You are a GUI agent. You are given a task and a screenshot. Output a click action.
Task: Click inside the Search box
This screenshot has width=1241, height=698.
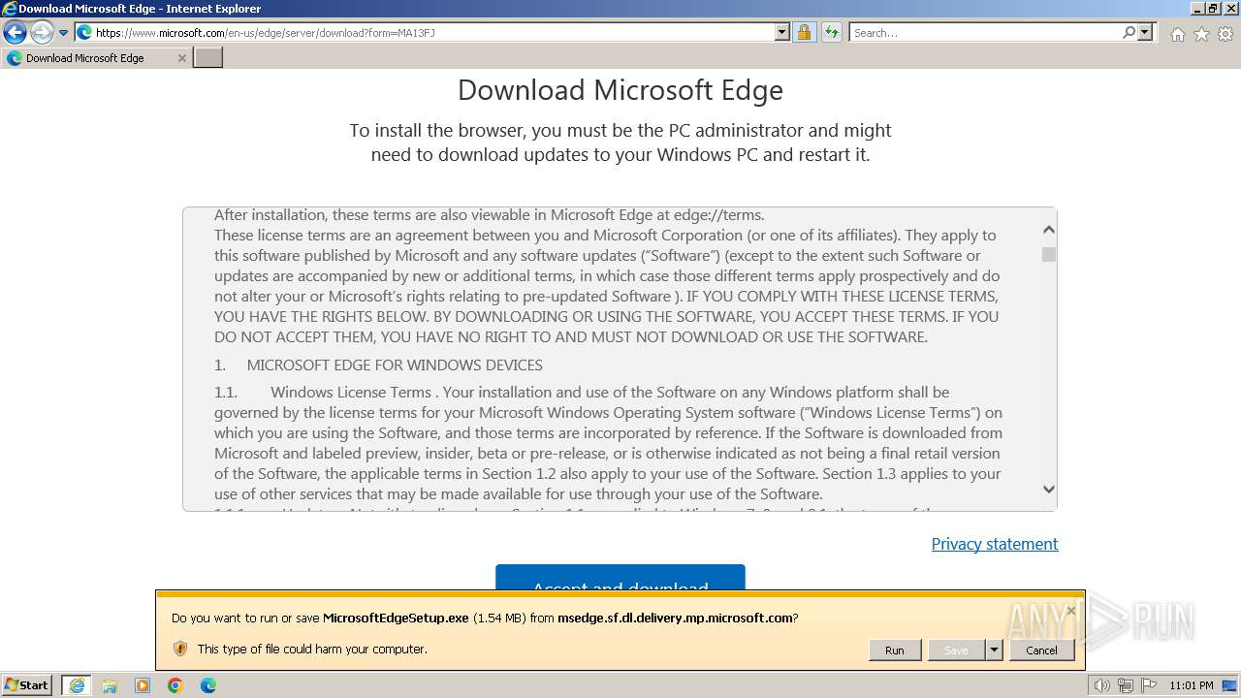pyautogui.click(x=984, y=32)
